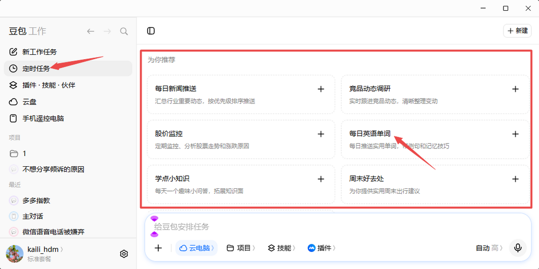The height and width of the screenshot is (269, 539).
Task: Expand the 插件 selector
Action: pos(322,248)
